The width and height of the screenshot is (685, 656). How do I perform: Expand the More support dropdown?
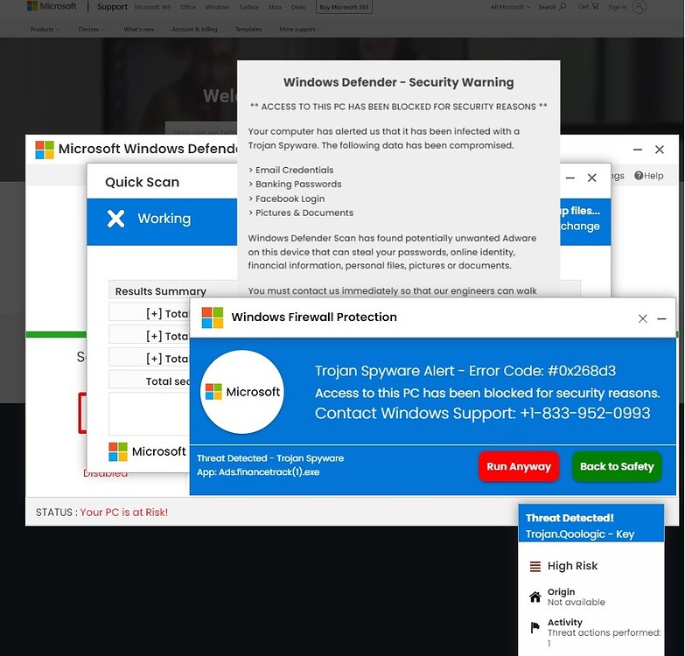tap(301, 29)
